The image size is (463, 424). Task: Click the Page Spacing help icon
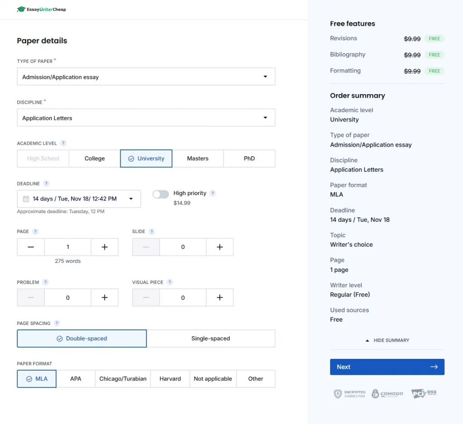(57, 323)
